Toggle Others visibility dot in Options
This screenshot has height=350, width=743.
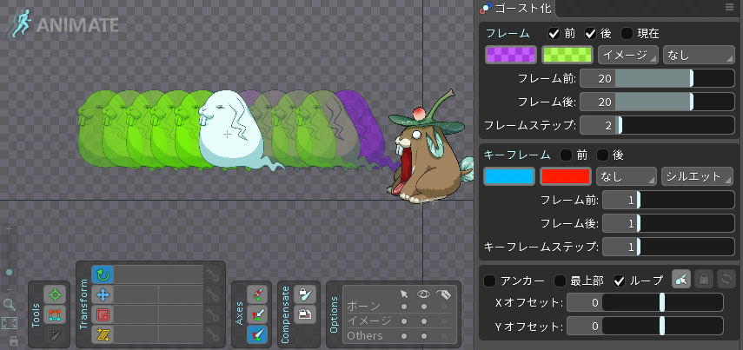click(x=424, y=336)
